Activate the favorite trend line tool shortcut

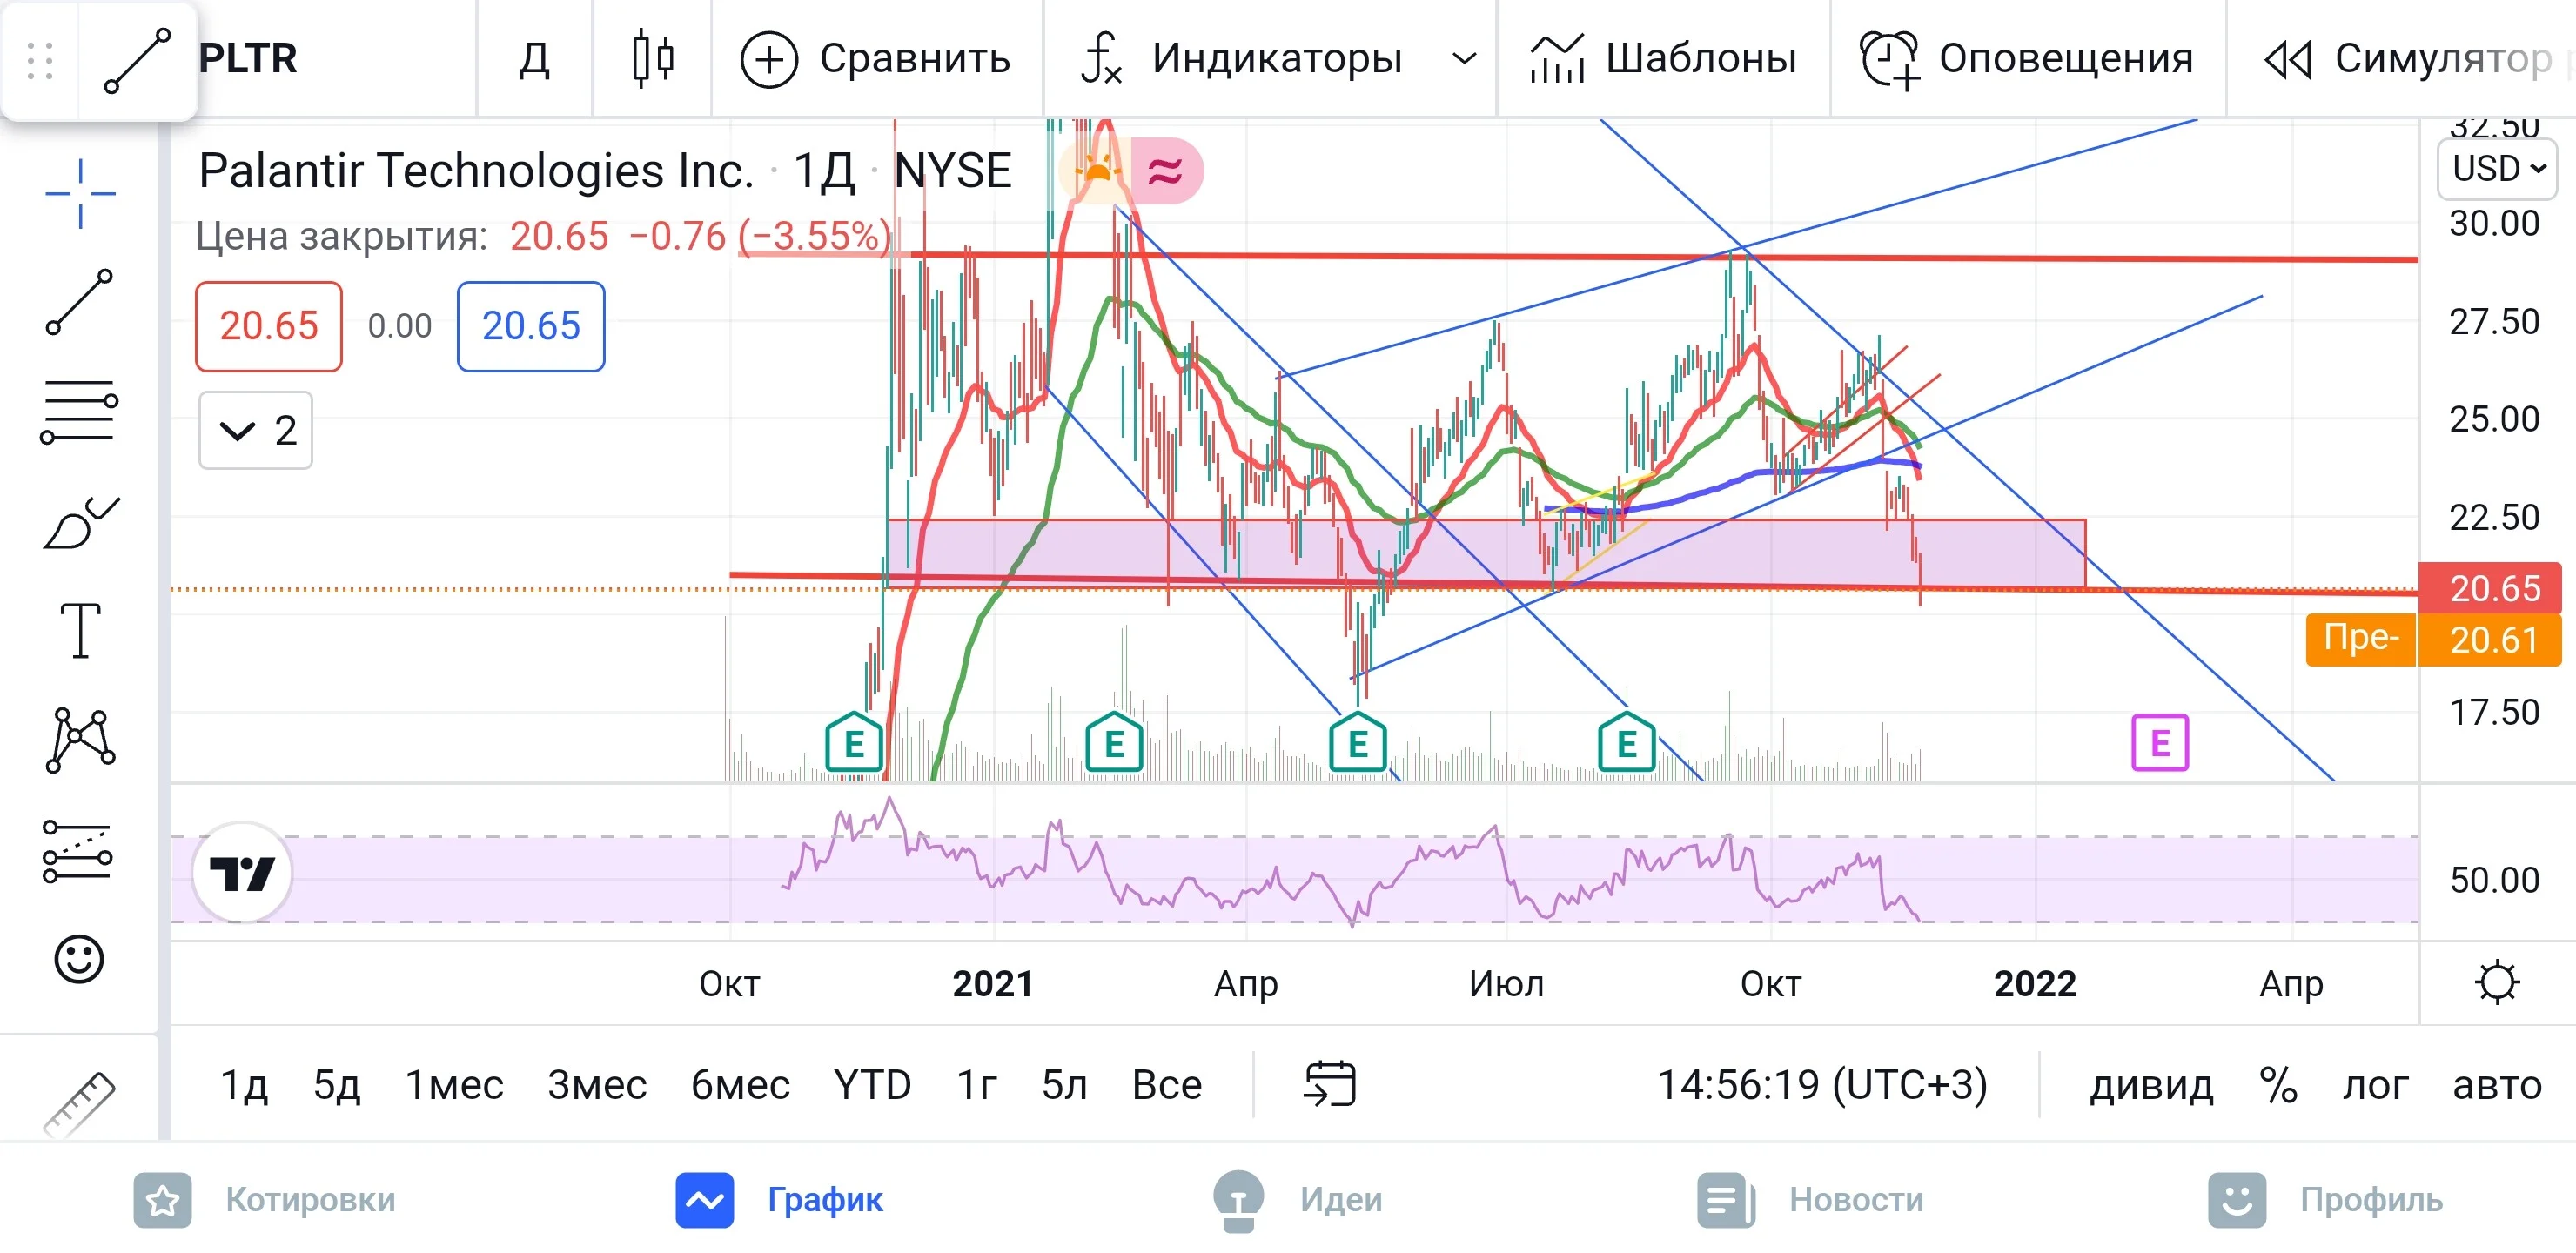[137, 60]
